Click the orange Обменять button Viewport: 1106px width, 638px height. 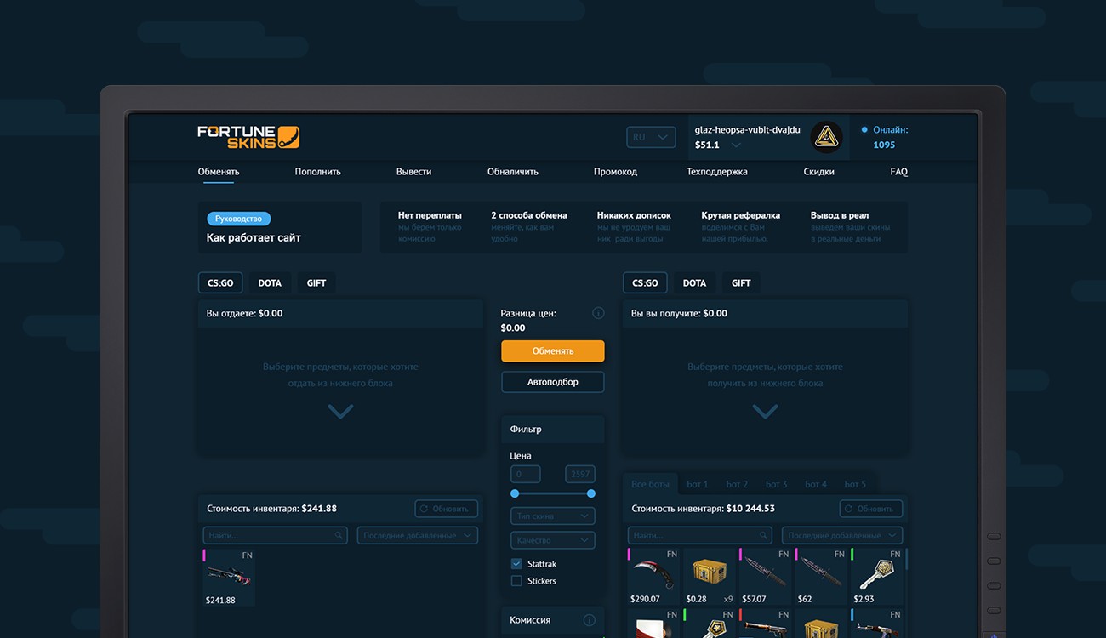click(x=553, y=350)
